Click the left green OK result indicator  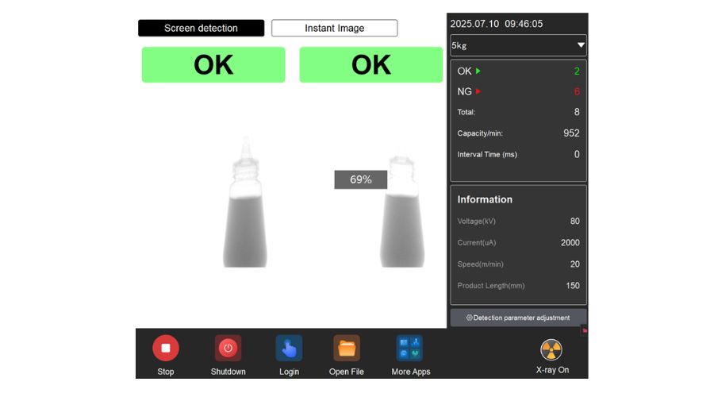click(213, 65)
